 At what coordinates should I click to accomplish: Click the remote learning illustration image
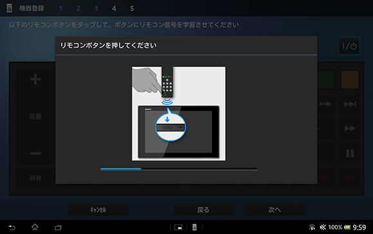point(179,113)
